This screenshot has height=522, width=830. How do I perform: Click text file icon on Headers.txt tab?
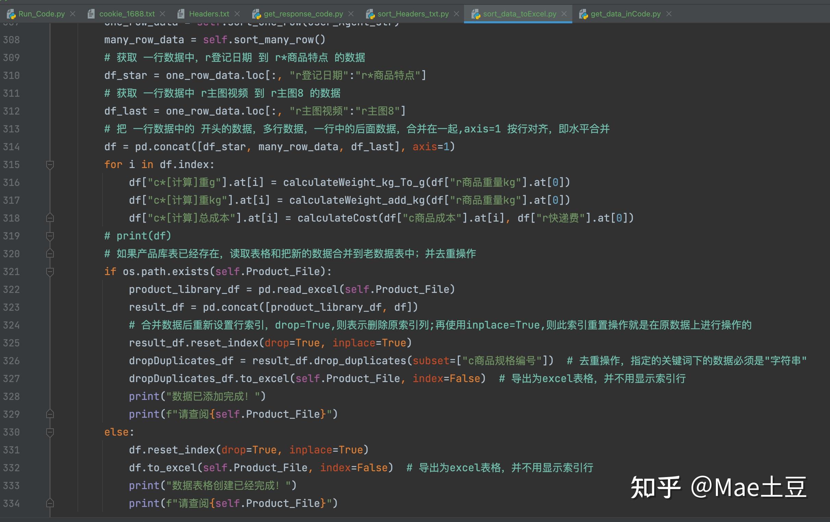coord(181,14)
